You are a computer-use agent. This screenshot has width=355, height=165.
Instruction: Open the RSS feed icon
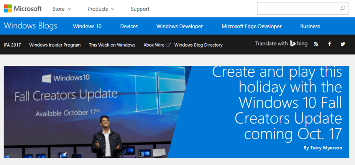[316, 44]
